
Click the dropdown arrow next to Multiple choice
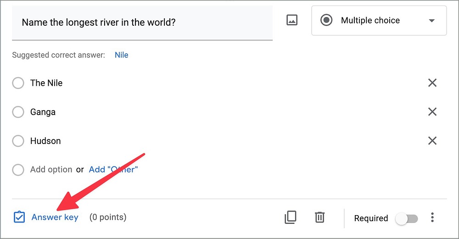(x=431, y=21)
